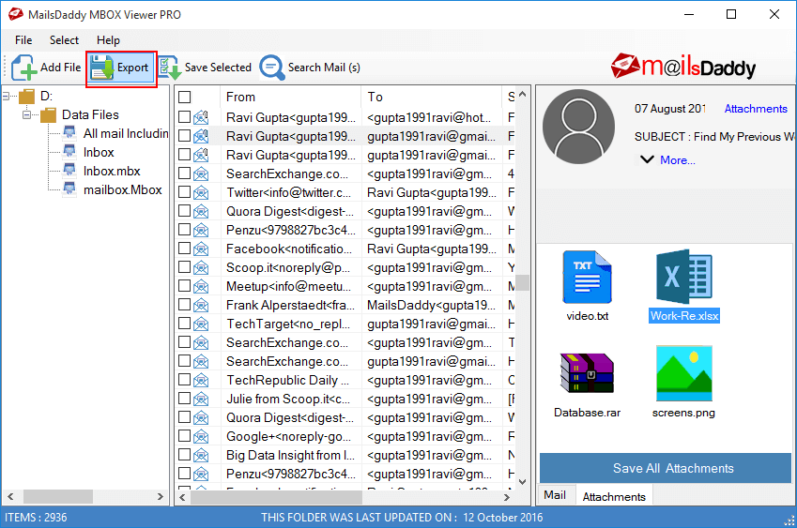Click attachment envelope icon of first Ravi Gupta row
This screenshot has width=797, height=528.
tap(201, 118)
